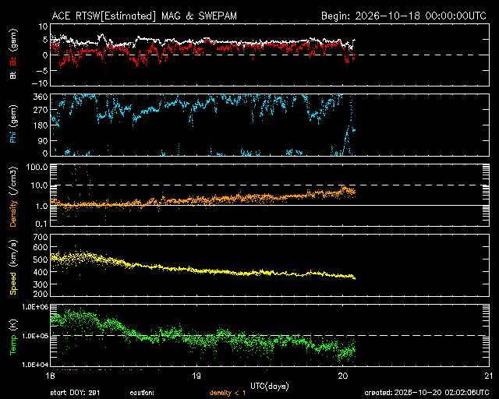Select the "270" tick on the Phi axis
499x399 pixels.
pos(41,111)
